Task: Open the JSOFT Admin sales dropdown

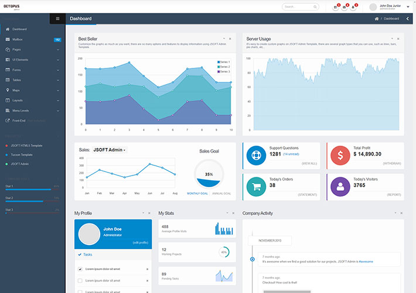Action: pyautogui.click(x=110, y=150)
